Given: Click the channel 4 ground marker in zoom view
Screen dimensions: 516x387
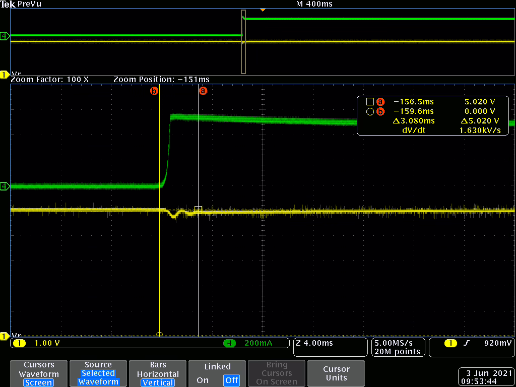Looking at the screenshot, I should click(5, 186).
